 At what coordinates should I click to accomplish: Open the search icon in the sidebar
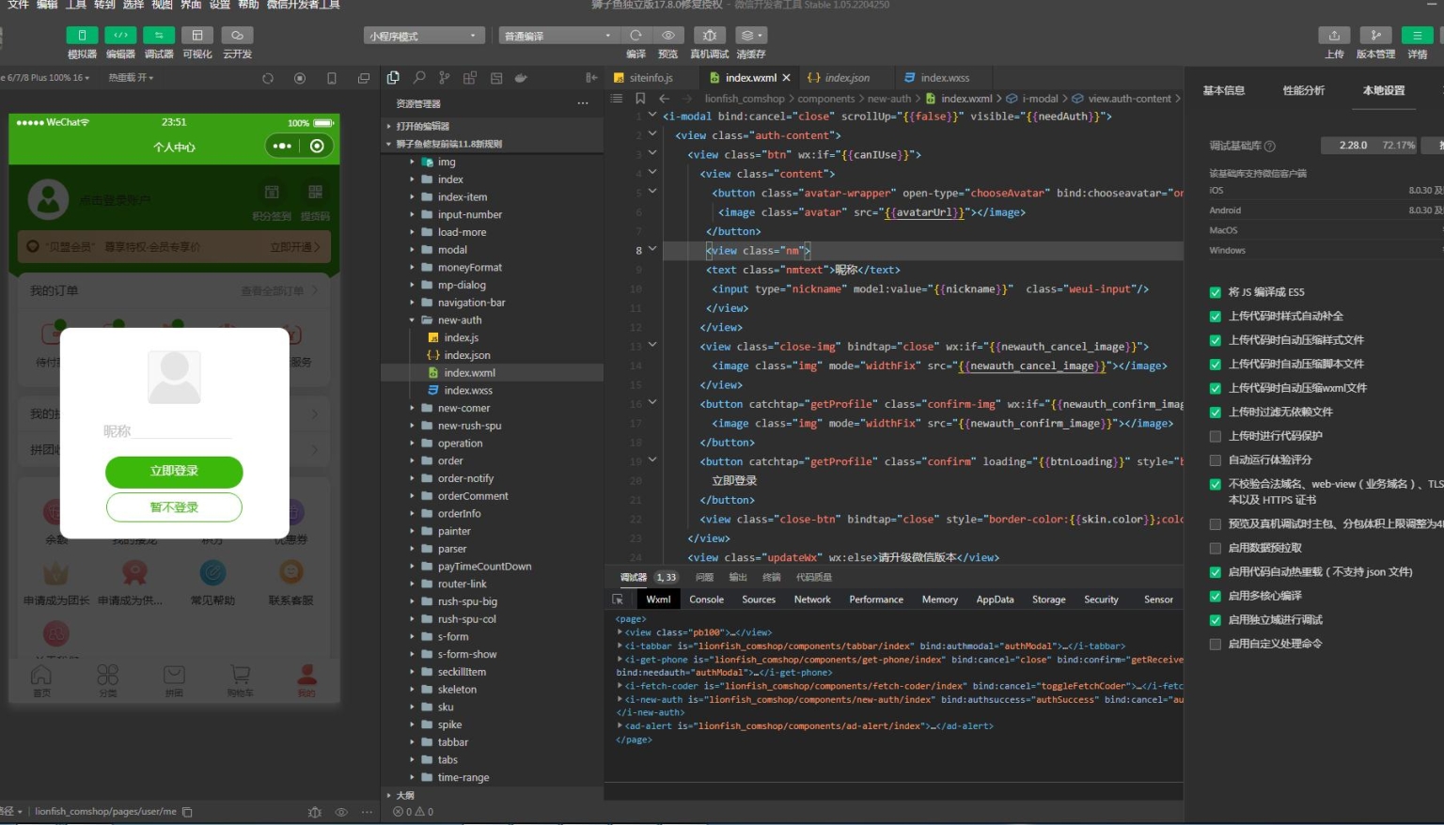pos(419,78)
